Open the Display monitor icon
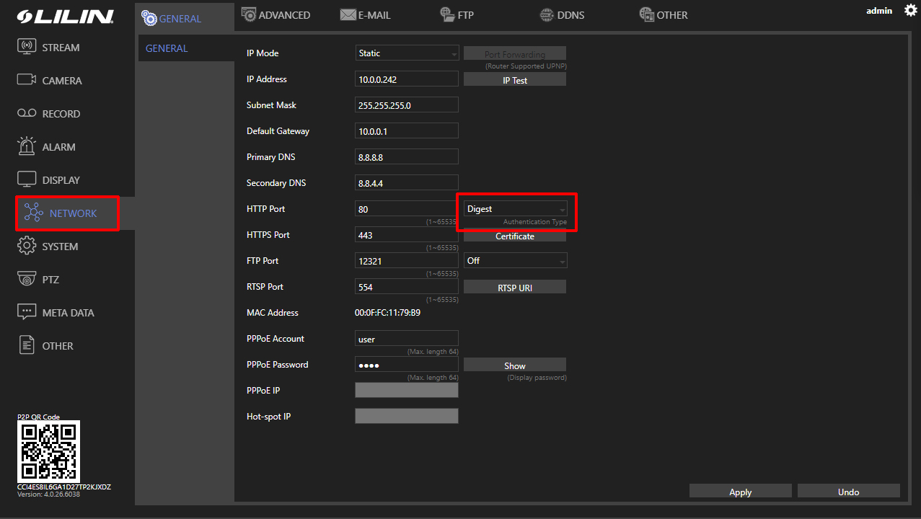This screenshot has height=519, width=921. tap(27, 179)
